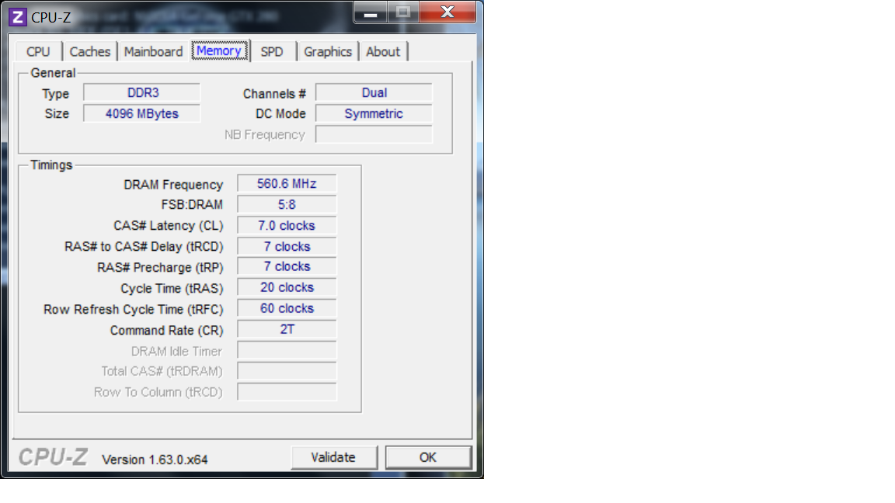
Task: Click the CAS# Latency (CL) label
Action: tap(169, 226)
